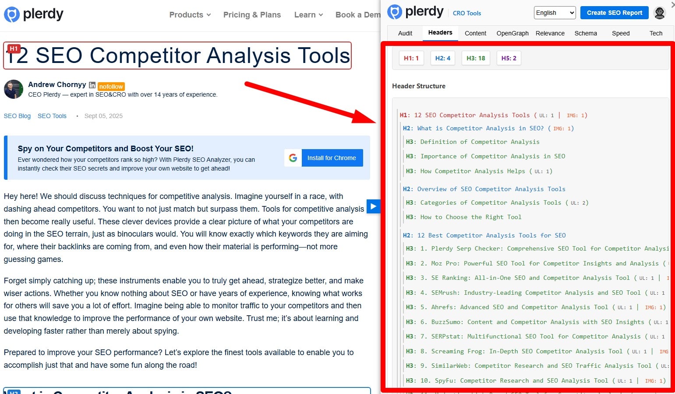Click the blue play arrow for the article
The height and width of the screenshot is (394, 675).
(373, 206)
